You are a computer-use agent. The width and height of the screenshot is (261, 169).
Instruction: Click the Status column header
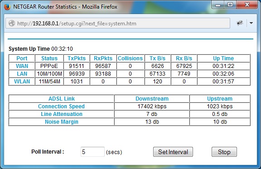coord(49,58)
